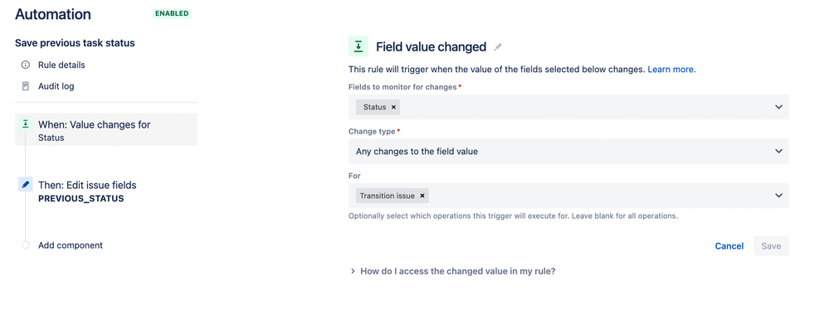The width and height of the screenshot is (829, 334).
Task: Click the Add component circle icon
Action: pos(26,245)
